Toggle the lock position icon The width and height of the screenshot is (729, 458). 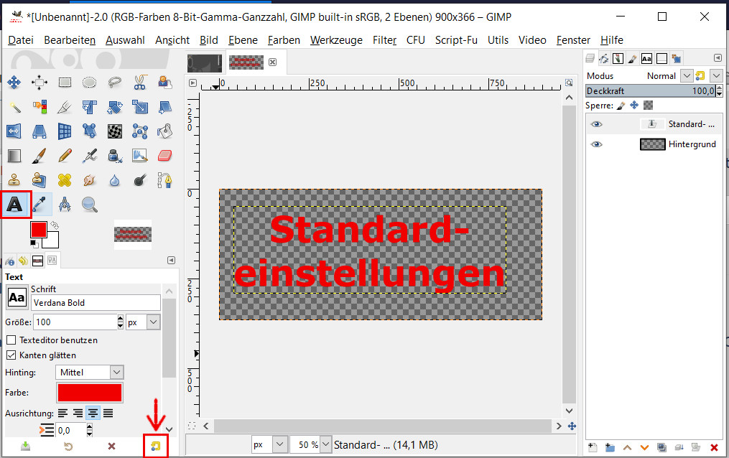click(x=634, y=106)
